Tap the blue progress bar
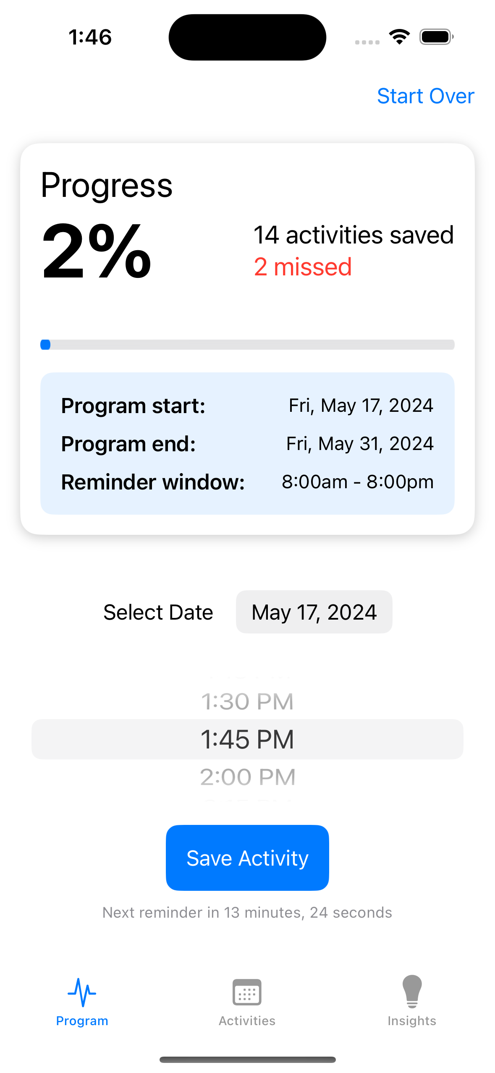This screenshot has width=495, height=1073. [247, 345]
